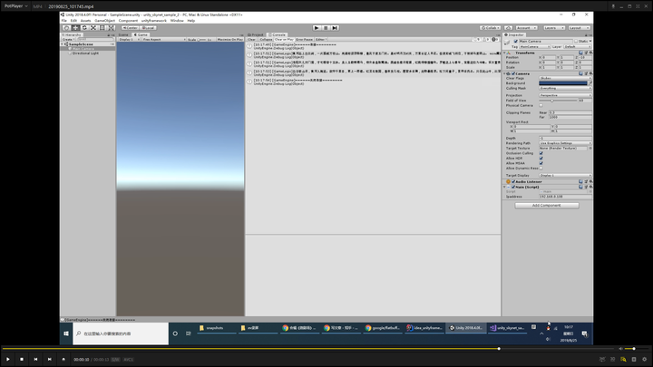
Task: Click the Add Component button
Action: 547,206
